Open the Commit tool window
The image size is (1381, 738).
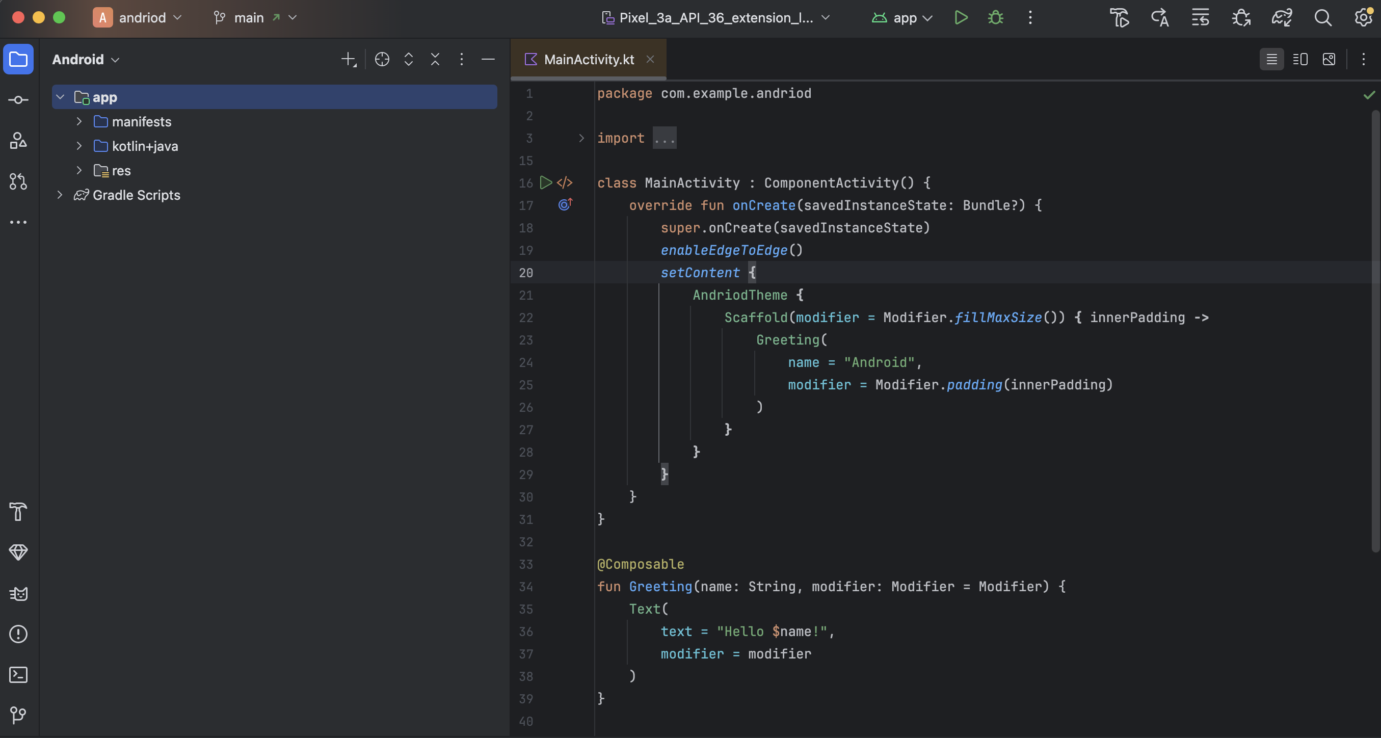[18, 100]
